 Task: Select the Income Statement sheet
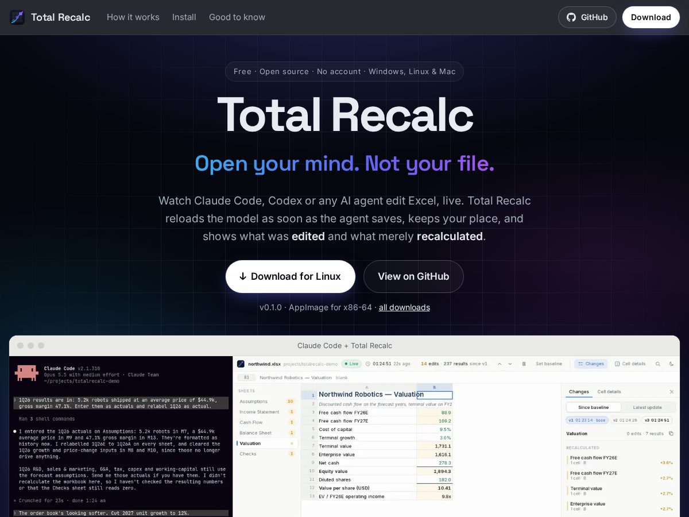click(x=267, y=412)
